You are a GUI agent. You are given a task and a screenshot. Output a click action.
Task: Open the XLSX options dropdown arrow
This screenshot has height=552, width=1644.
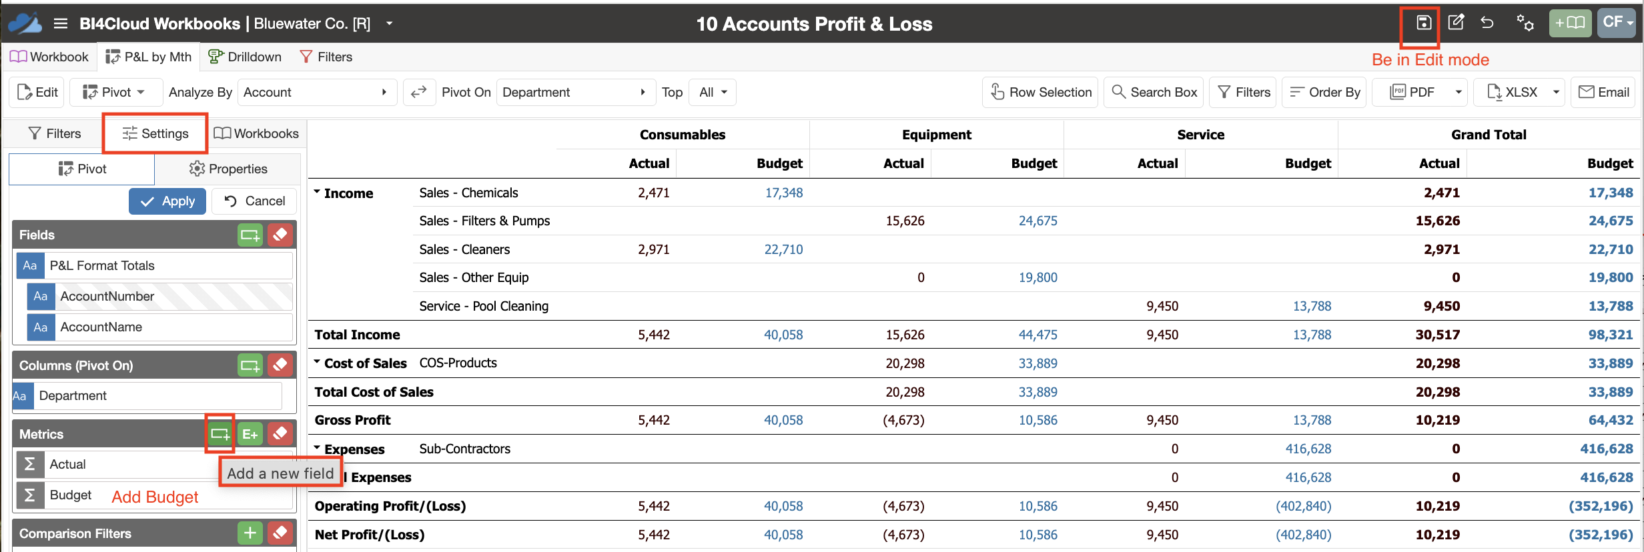click(1556, 92)
